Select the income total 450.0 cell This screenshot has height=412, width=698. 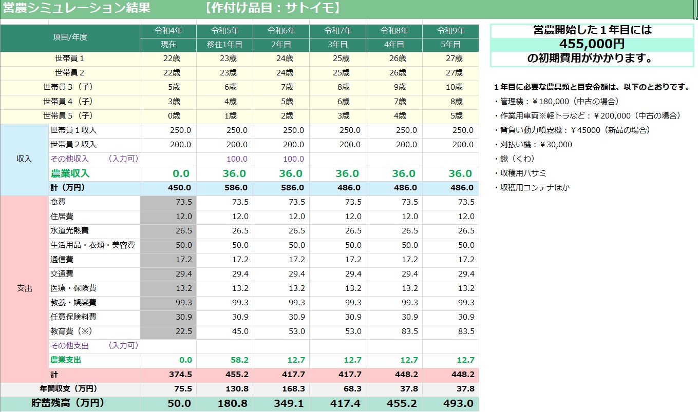(x=168, y=188)
